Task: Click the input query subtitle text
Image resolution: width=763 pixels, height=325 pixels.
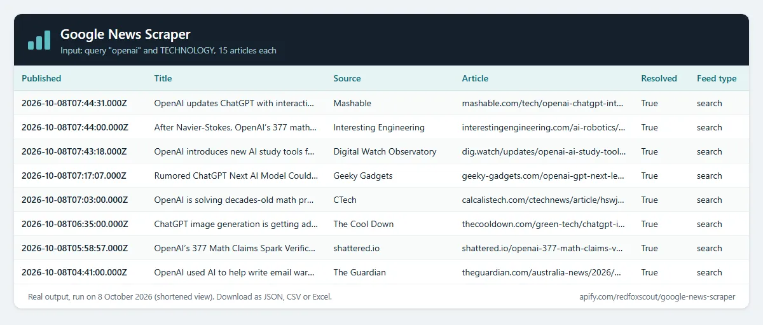Action: coord(168,50)
